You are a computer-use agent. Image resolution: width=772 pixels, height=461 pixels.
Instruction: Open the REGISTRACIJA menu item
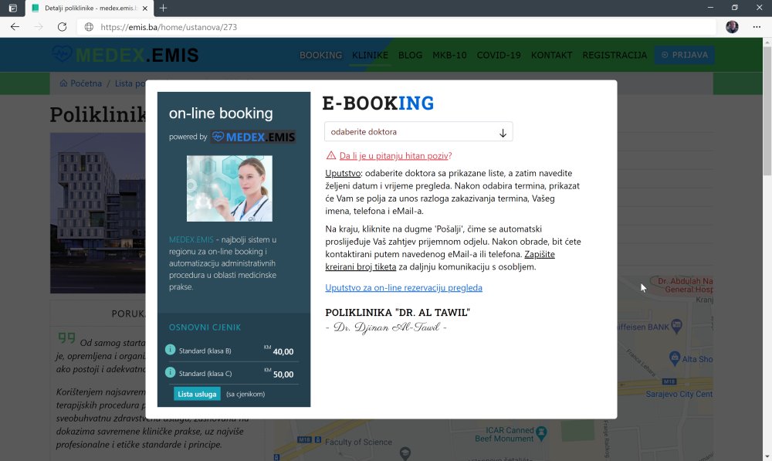[615, 55]
